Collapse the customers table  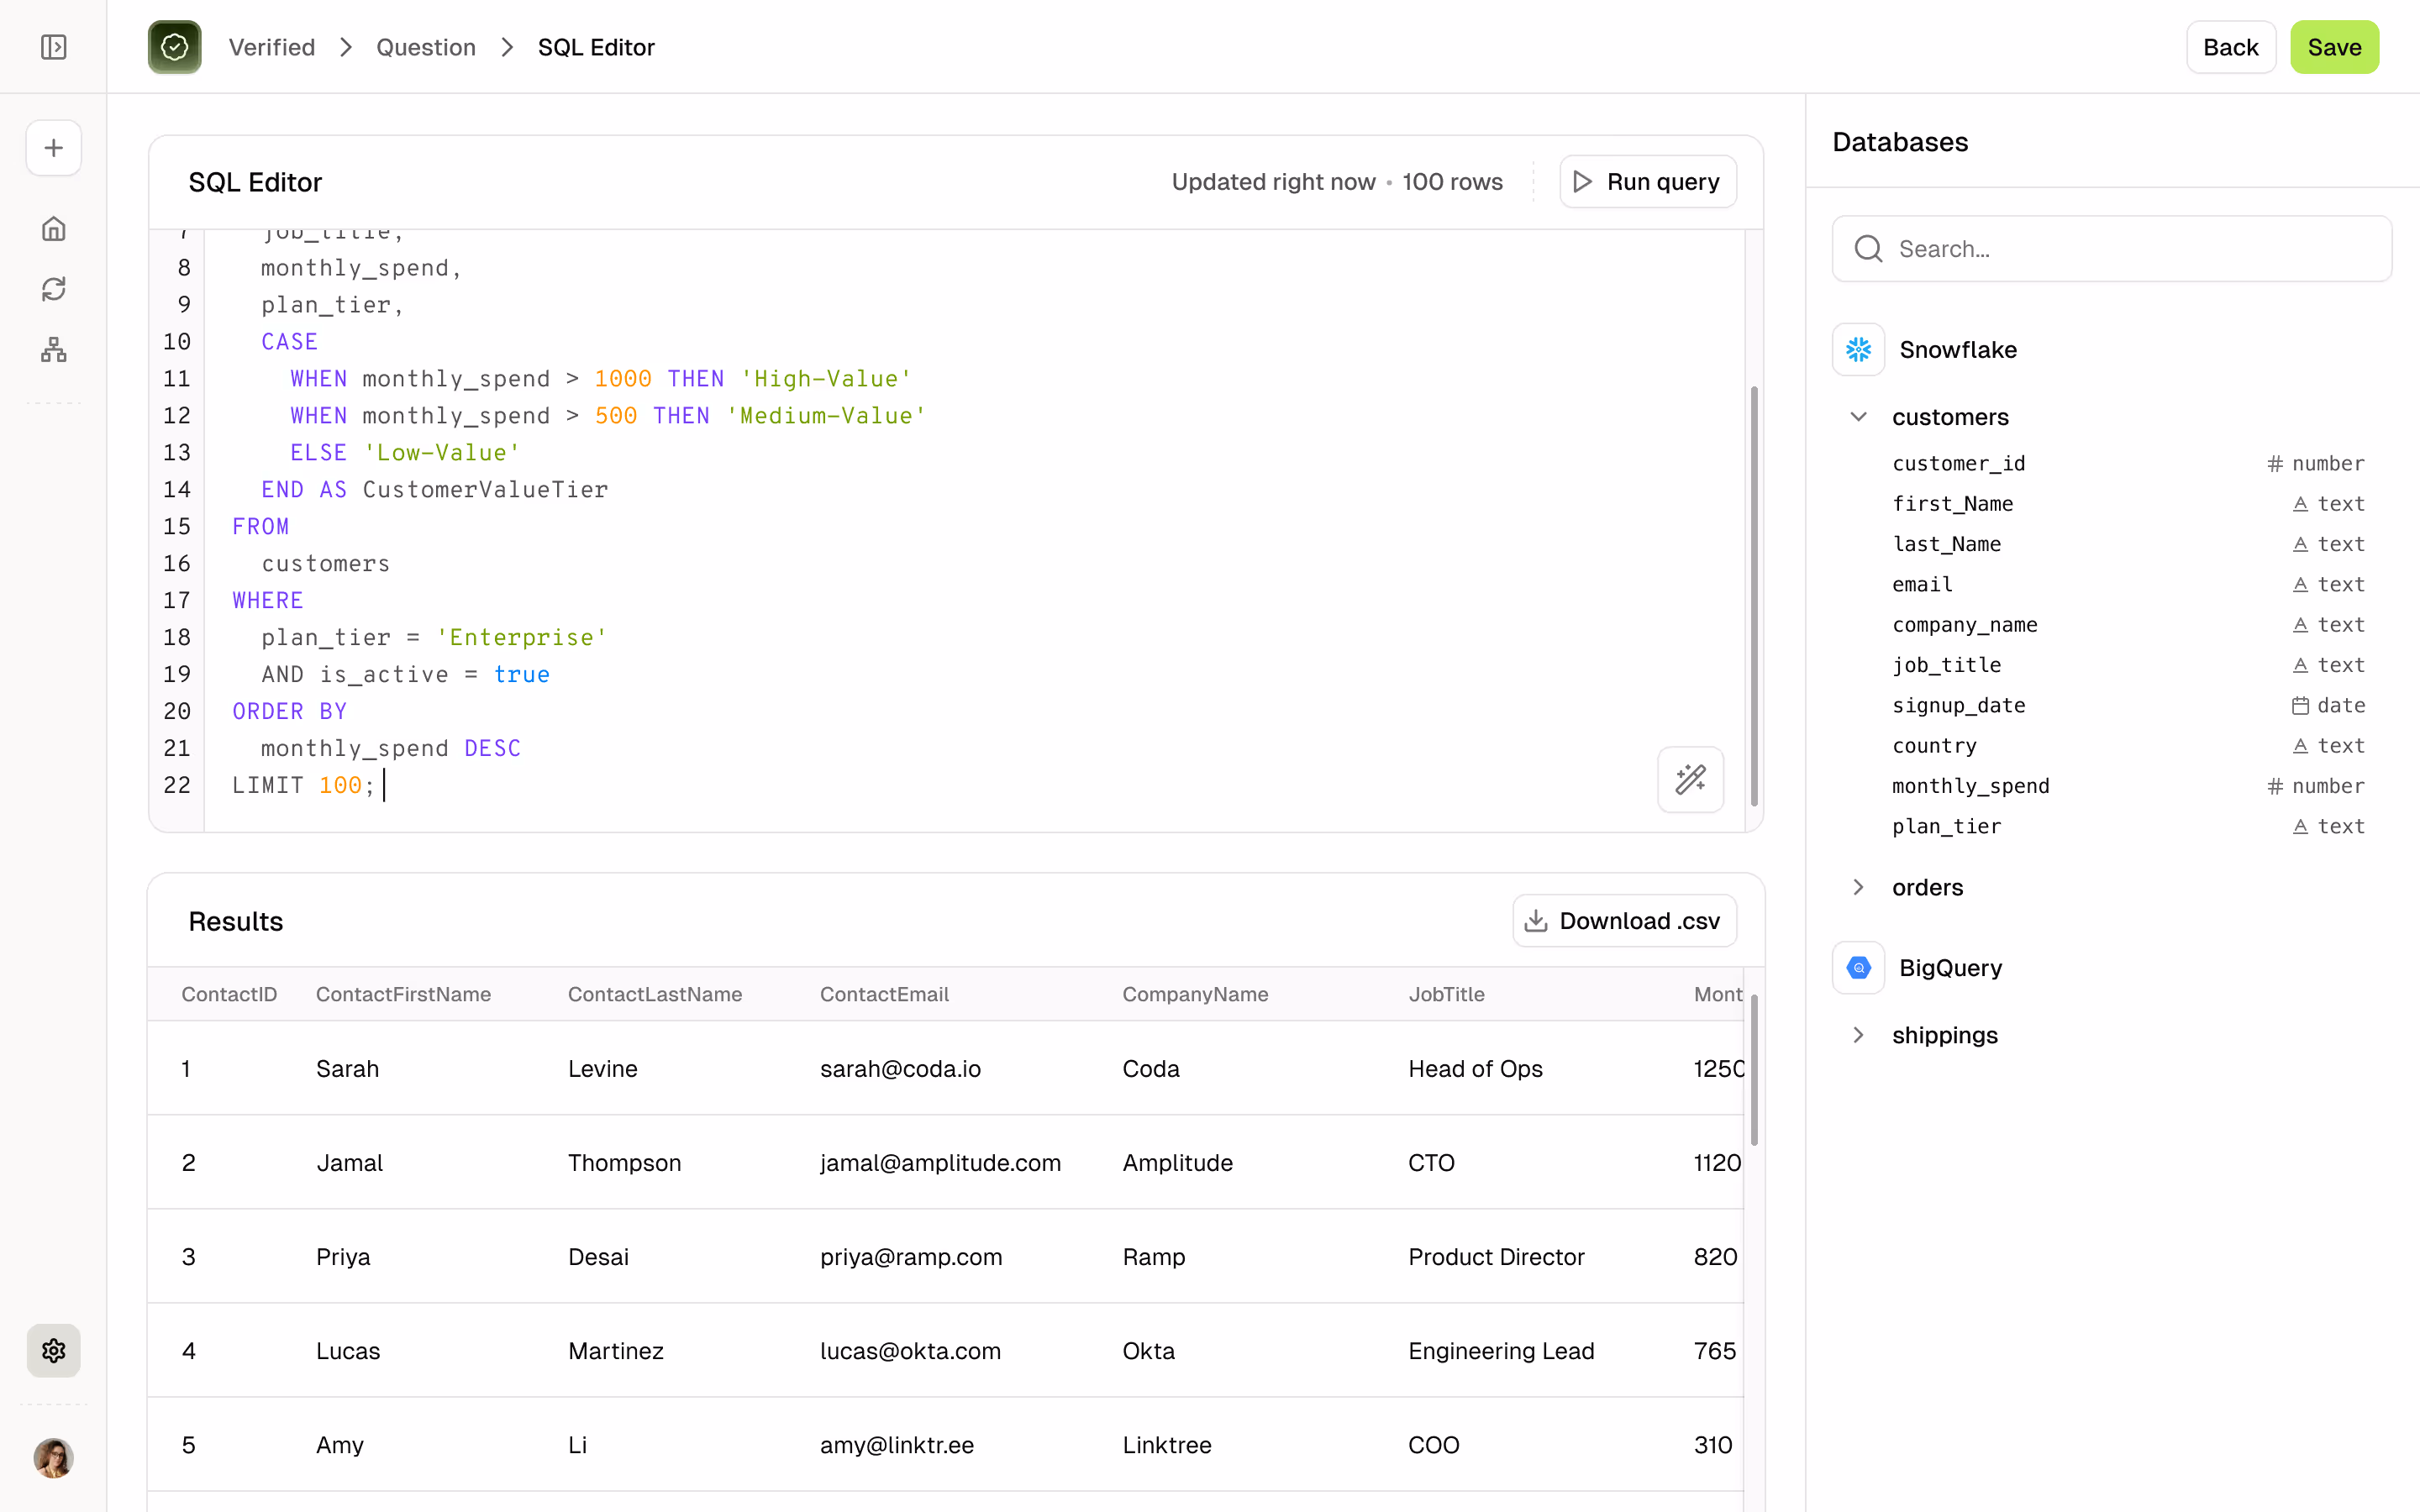click(x=1858, y=417)
